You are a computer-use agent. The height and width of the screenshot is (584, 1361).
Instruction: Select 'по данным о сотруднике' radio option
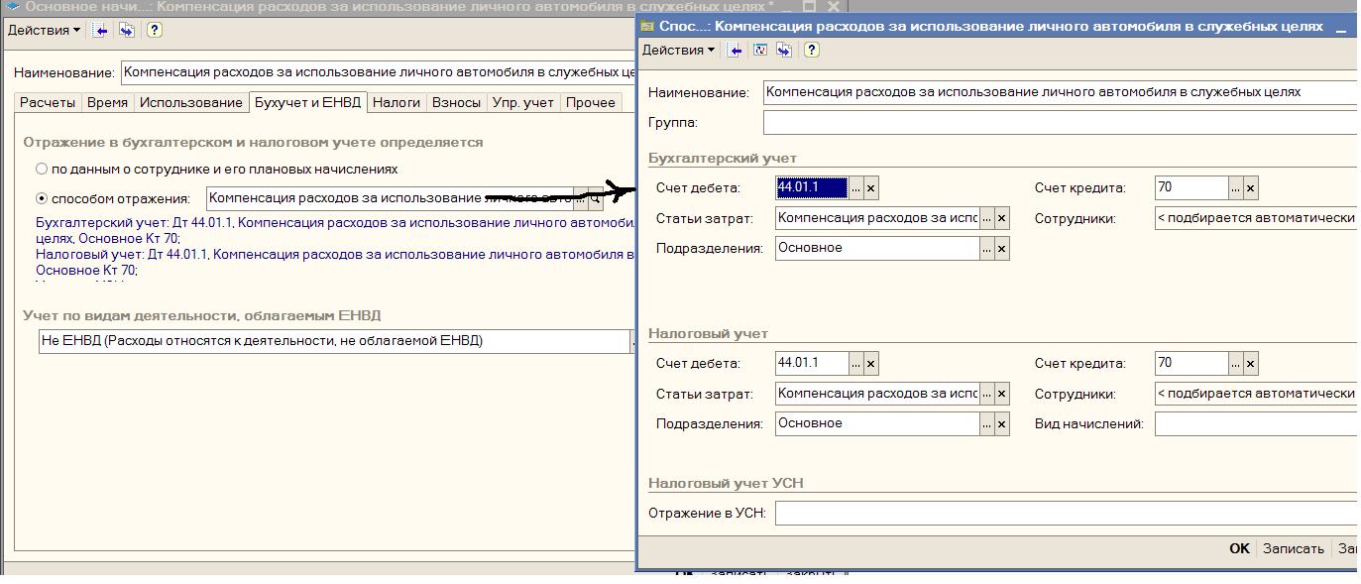click(42, 170)
